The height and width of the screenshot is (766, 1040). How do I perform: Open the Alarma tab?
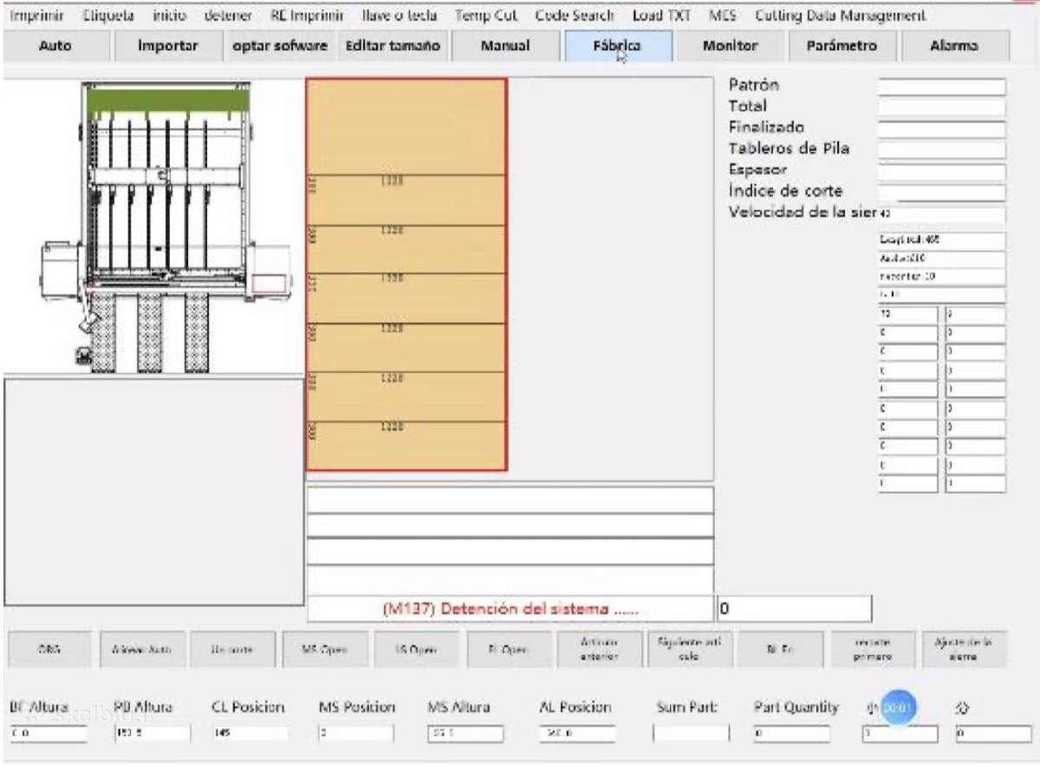[x=954, y=46]
